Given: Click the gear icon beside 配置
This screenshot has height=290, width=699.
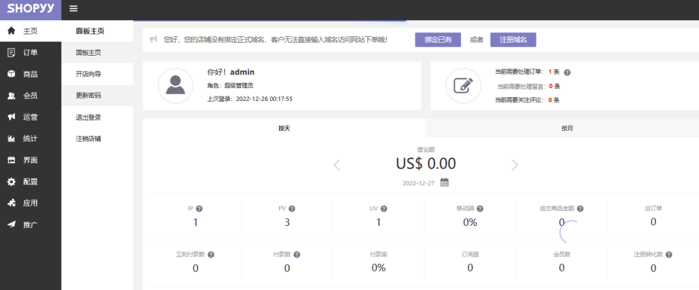Looking at the screenshot, I should click(x=12, y=182).
